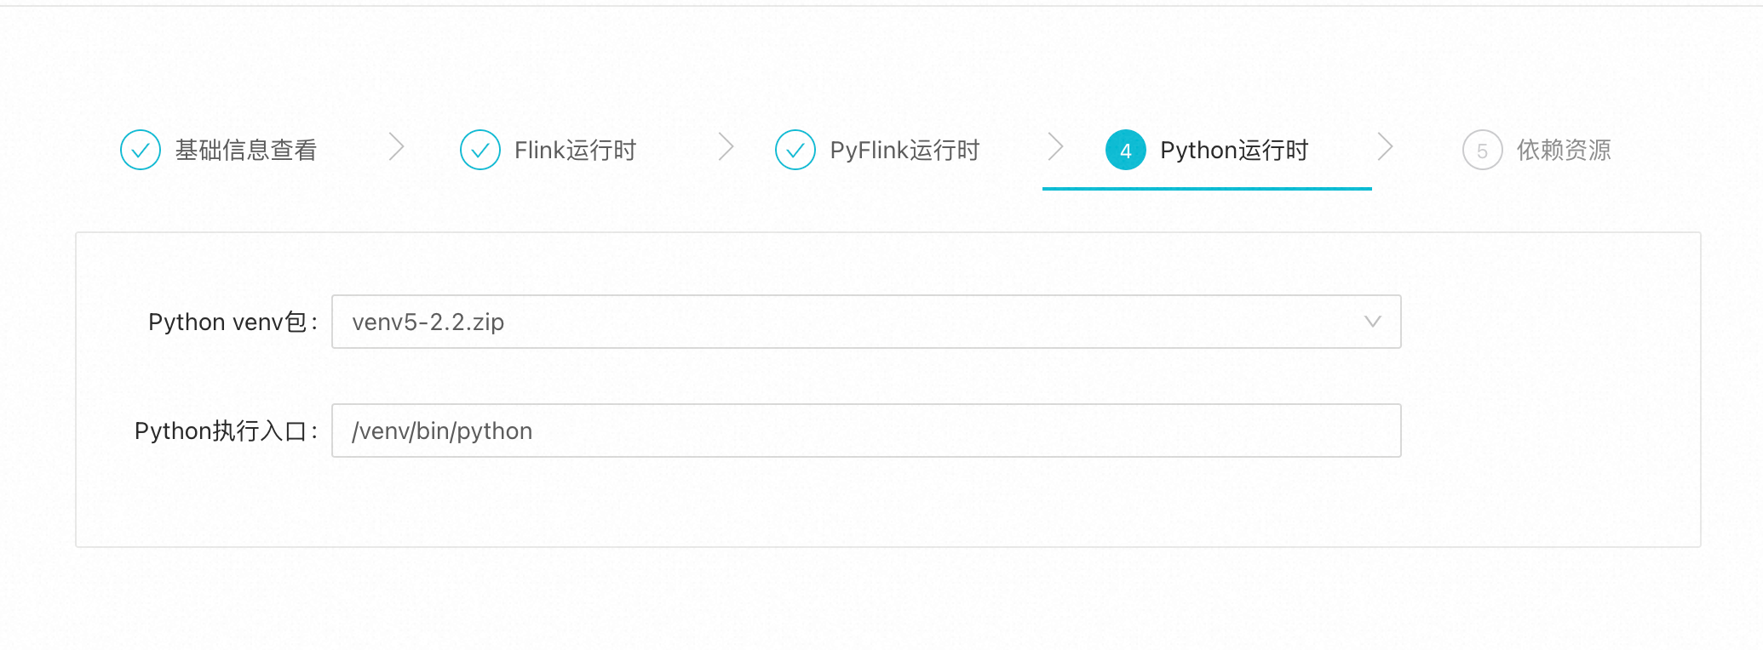Click the chevron arrow after 基础信息查看

point(396,147)
